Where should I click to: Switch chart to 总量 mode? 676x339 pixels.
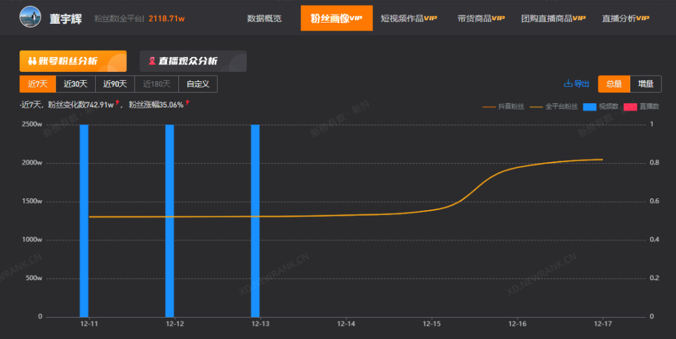tap(614, 84)
